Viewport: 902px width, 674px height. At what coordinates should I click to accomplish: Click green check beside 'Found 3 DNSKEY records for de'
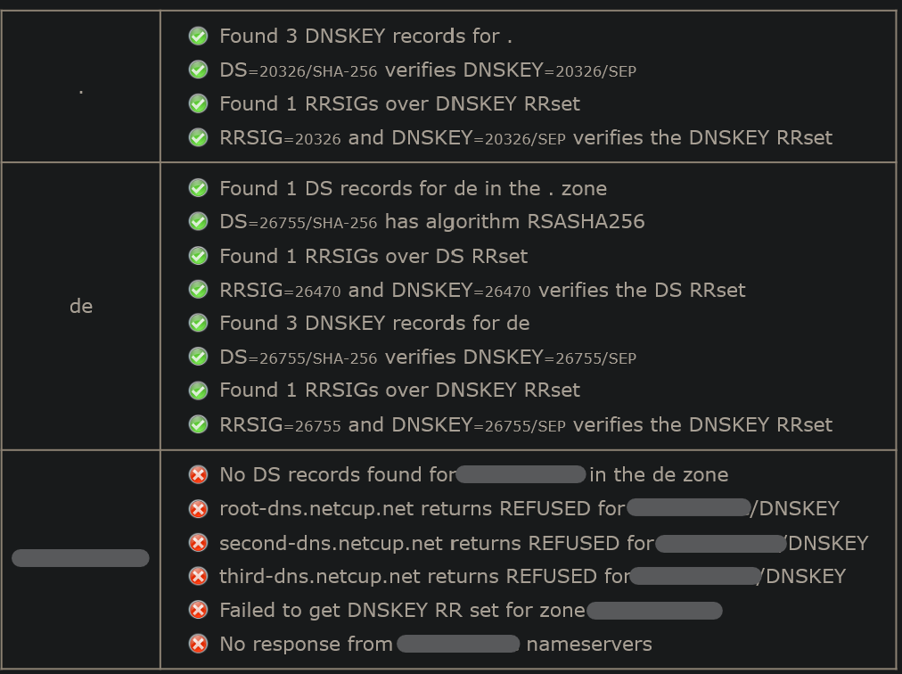[199, 323]
